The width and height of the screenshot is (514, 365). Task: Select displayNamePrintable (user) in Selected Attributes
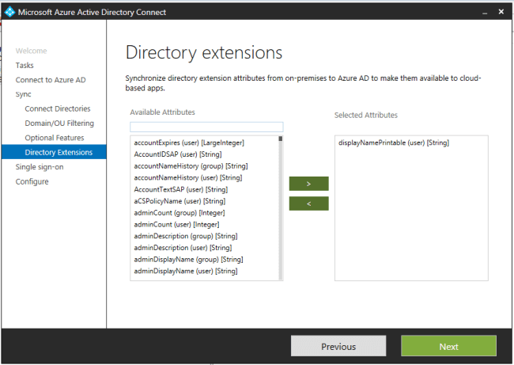(394, 143)
